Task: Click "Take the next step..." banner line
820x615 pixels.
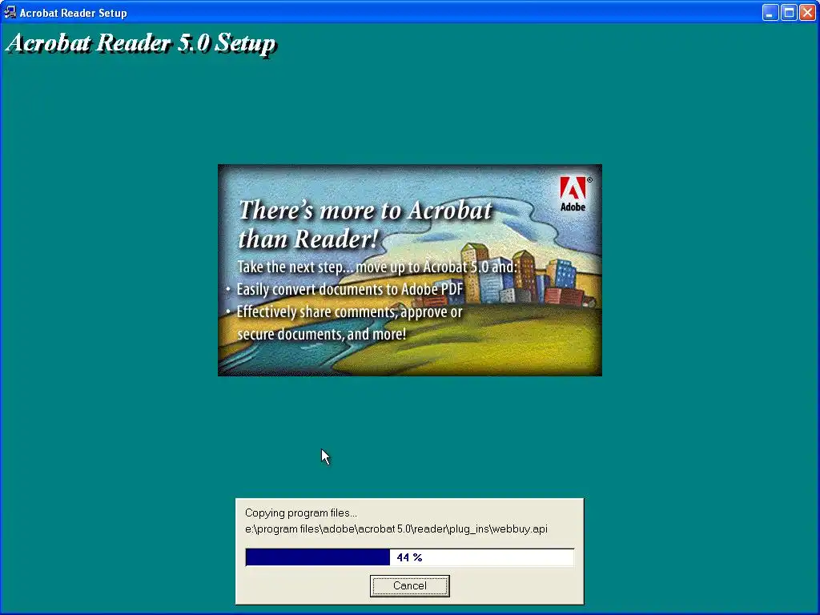Action: (377, 267)
